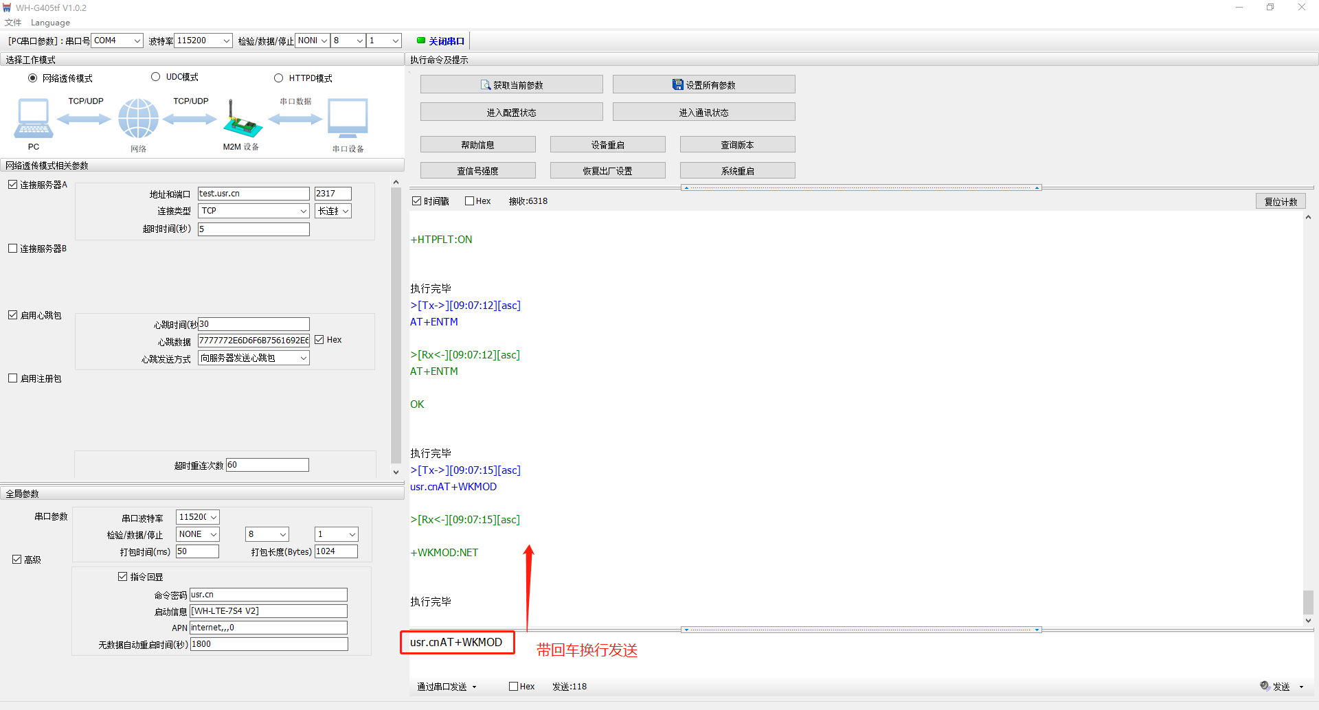Viewport: 1319px width, 710px height.
Task: Open the heartbeat send mode dropdown
Action: 253,358
